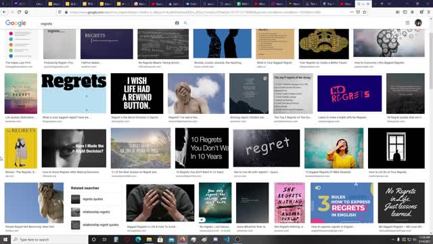Go back with the browser back arrow
Image resolution: width=433 pixels, height=244 pixels.
[x=5, y=12]
